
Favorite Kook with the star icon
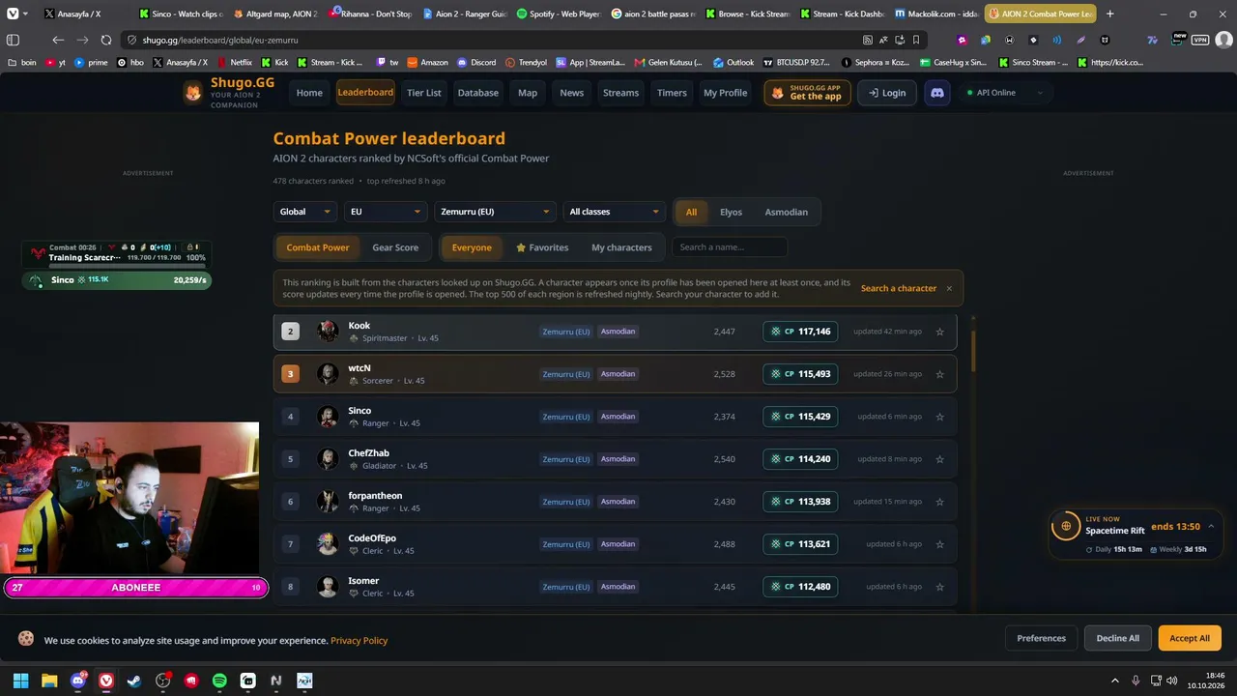(x=939, y=332)
